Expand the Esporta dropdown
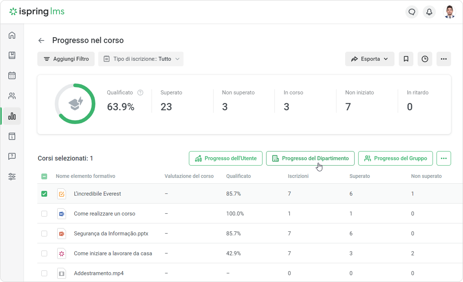The height and width of the screenshot is (282, 463). [x=369, y=59]
